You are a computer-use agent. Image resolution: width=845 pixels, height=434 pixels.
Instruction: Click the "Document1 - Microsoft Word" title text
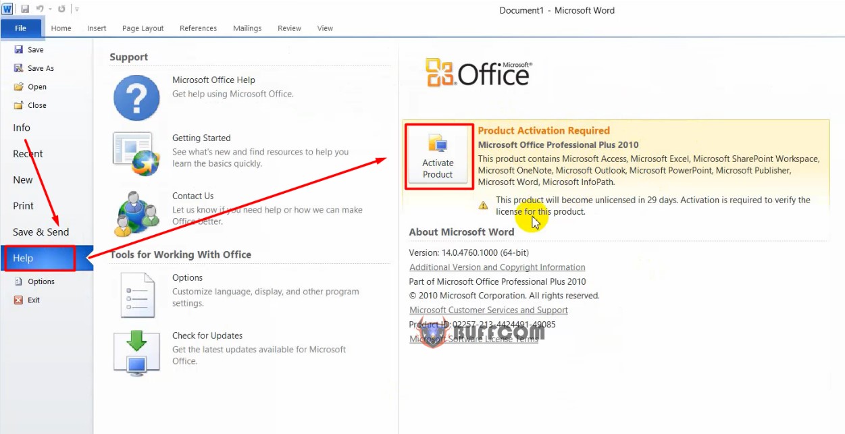point(557,10)
